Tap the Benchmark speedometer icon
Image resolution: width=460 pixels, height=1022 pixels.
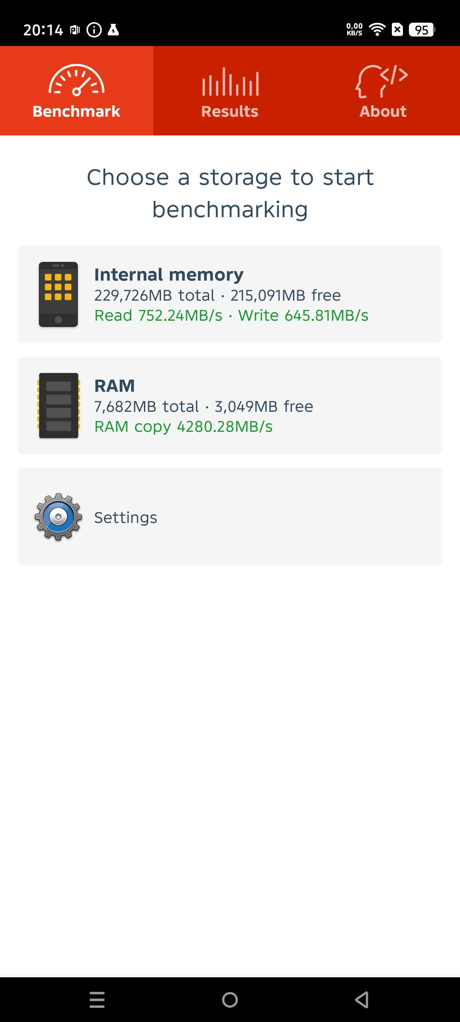point(77,80)
